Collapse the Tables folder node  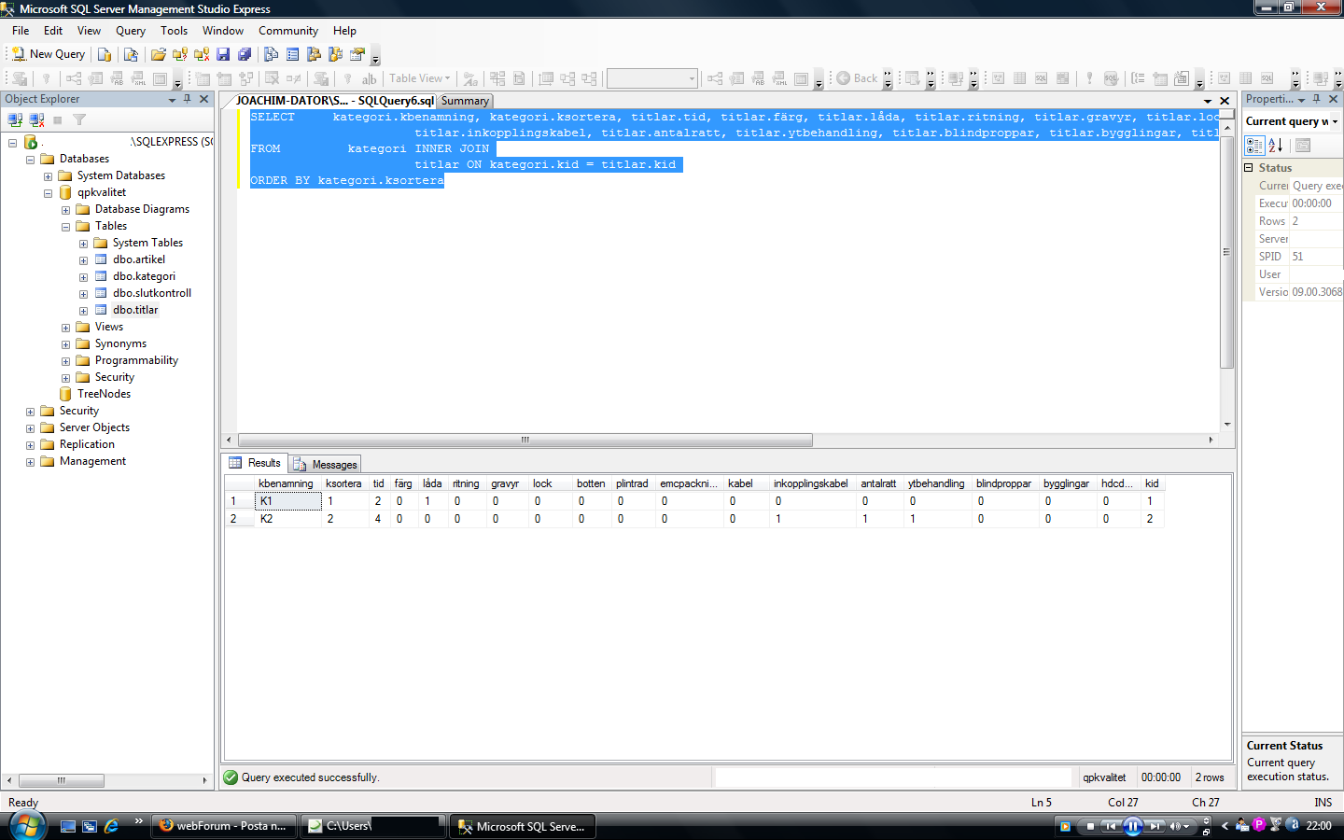tap(65, 227)
